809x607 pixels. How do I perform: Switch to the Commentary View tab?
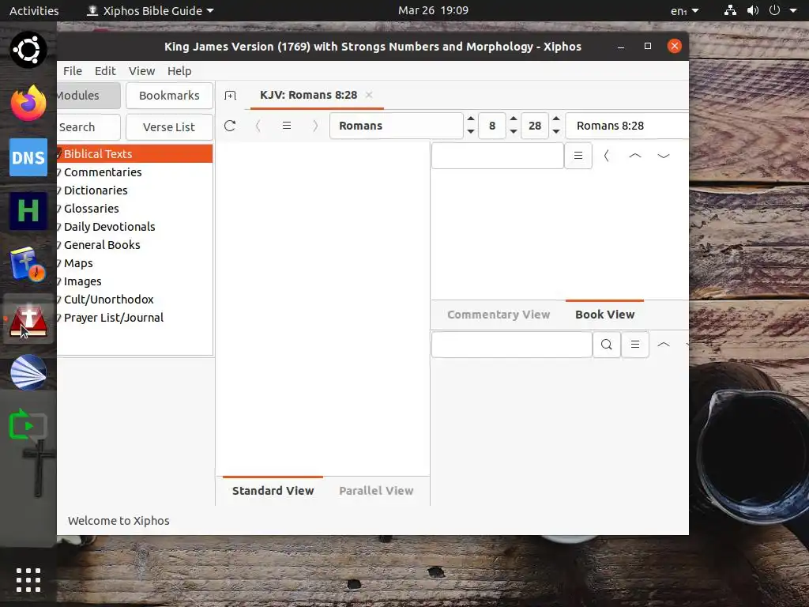[499, 315]
